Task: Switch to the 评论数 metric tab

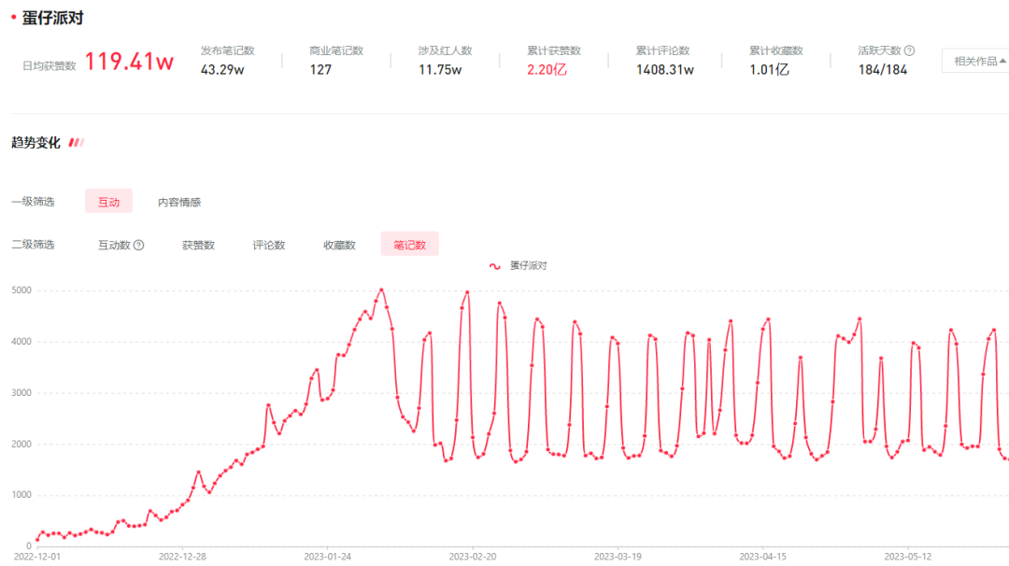Action: (269, 245)
